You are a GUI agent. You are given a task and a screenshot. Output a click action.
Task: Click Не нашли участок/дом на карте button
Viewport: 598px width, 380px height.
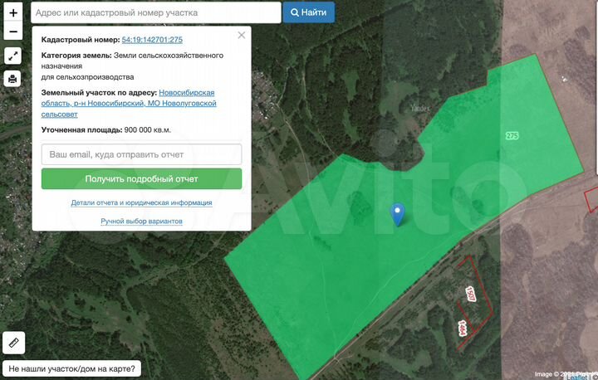click(x=71, y=368)
